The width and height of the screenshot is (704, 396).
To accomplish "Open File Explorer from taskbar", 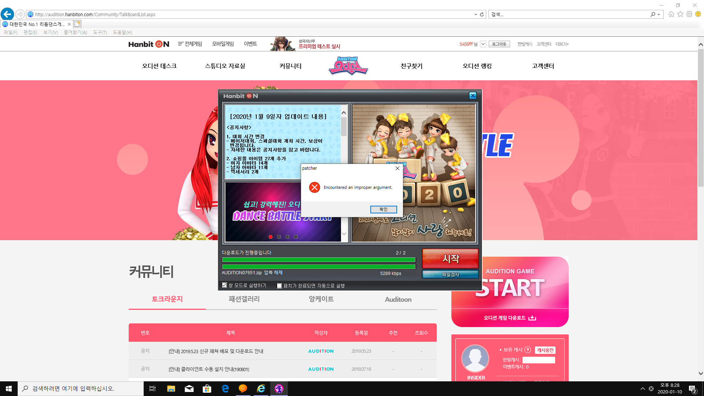I will point(171,389).
